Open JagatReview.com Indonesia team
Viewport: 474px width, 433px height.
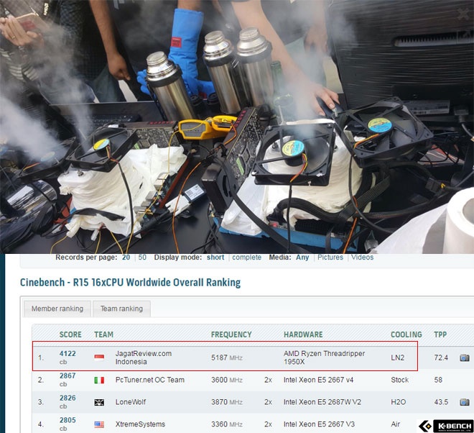(144, 357)
